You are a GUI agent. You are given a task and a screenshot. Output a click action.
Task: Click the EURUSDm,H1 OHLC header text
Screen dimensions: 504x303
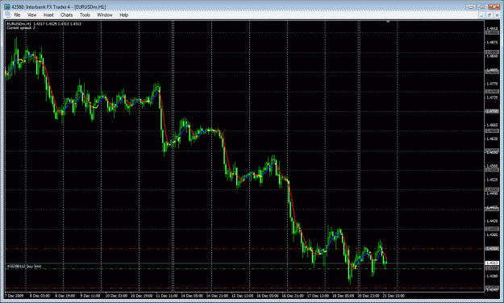pos(44,24)
